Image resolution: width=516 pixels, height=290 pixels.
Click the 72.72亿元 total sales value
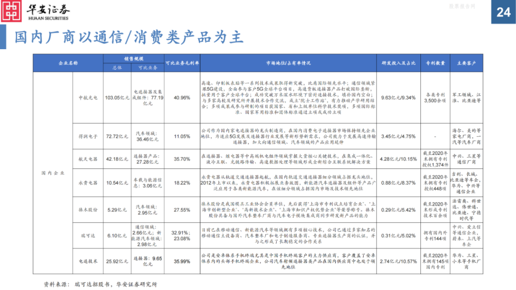coord(117,136)
